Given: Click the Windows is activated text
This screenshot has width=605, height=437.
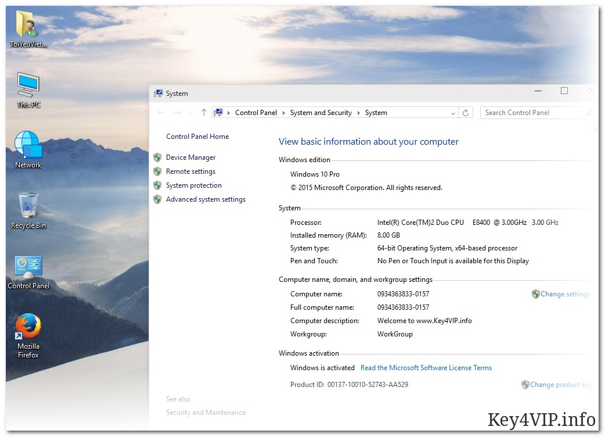Looking at the screenshot, I should (x=322, y=367).
